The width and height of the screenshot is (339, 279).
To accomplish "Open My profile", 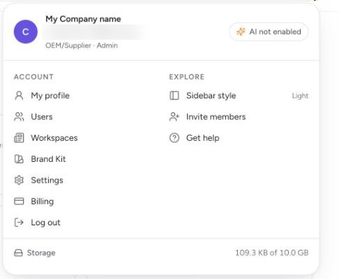I will (50, 96).
